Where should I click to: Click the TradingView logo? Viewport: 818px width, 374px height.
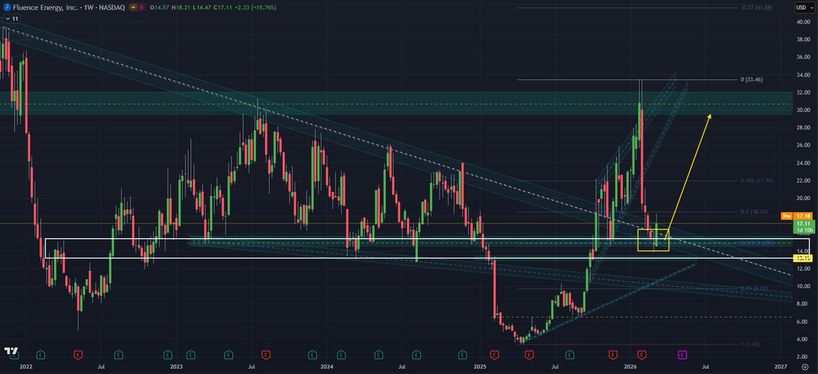click(11, 352)
